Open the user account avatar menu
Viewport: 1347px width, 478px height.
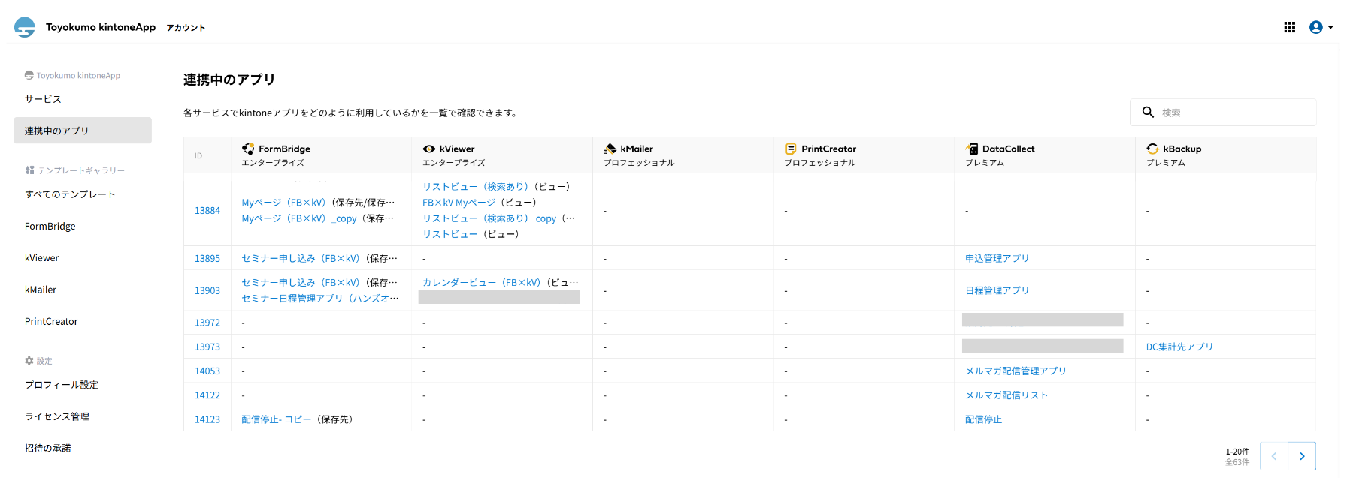(1321, 27)
